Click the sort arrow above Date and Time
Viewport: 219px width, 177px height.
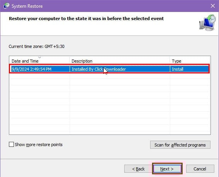[x=40, y=57]
